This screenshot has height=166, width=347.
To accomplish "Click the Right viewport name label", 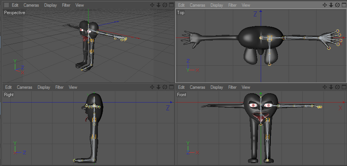I will [8, 95].
